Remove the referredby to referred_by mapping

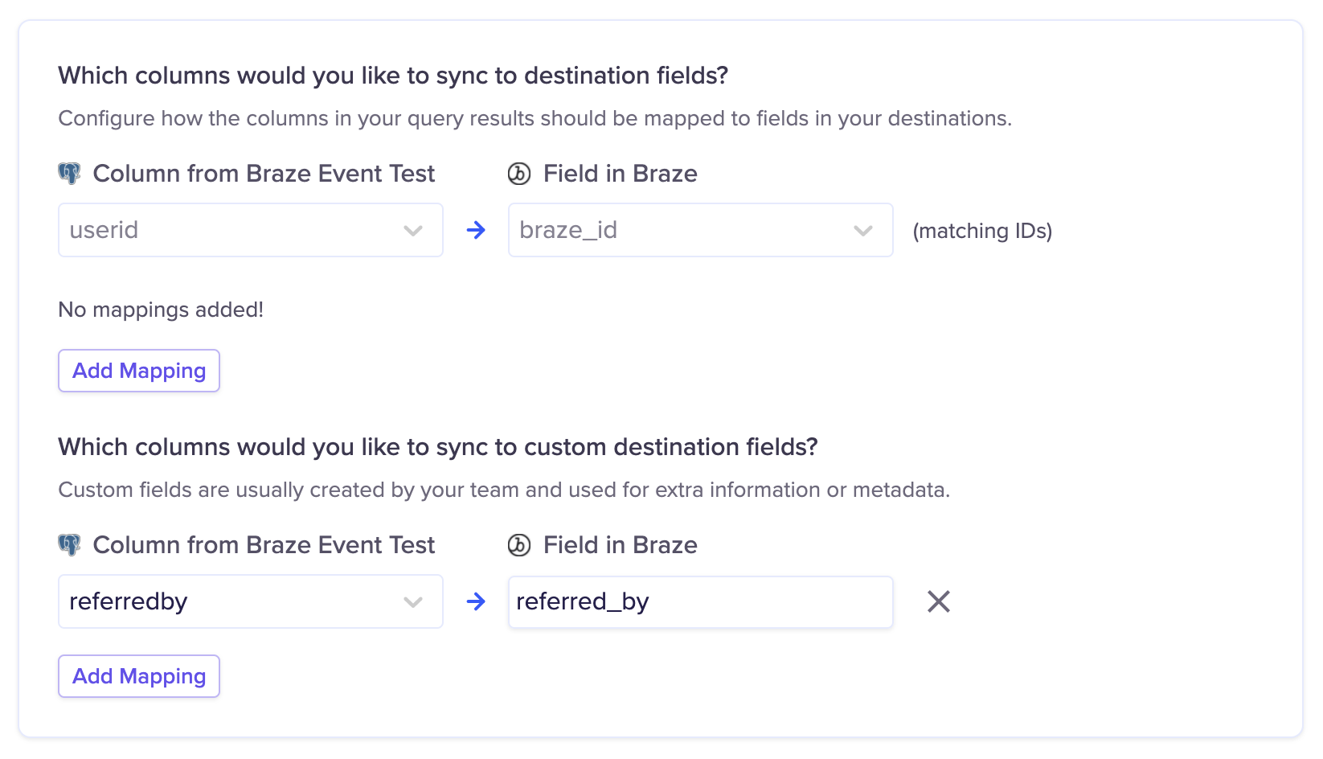pyautogui.click(x=938, y=601)
